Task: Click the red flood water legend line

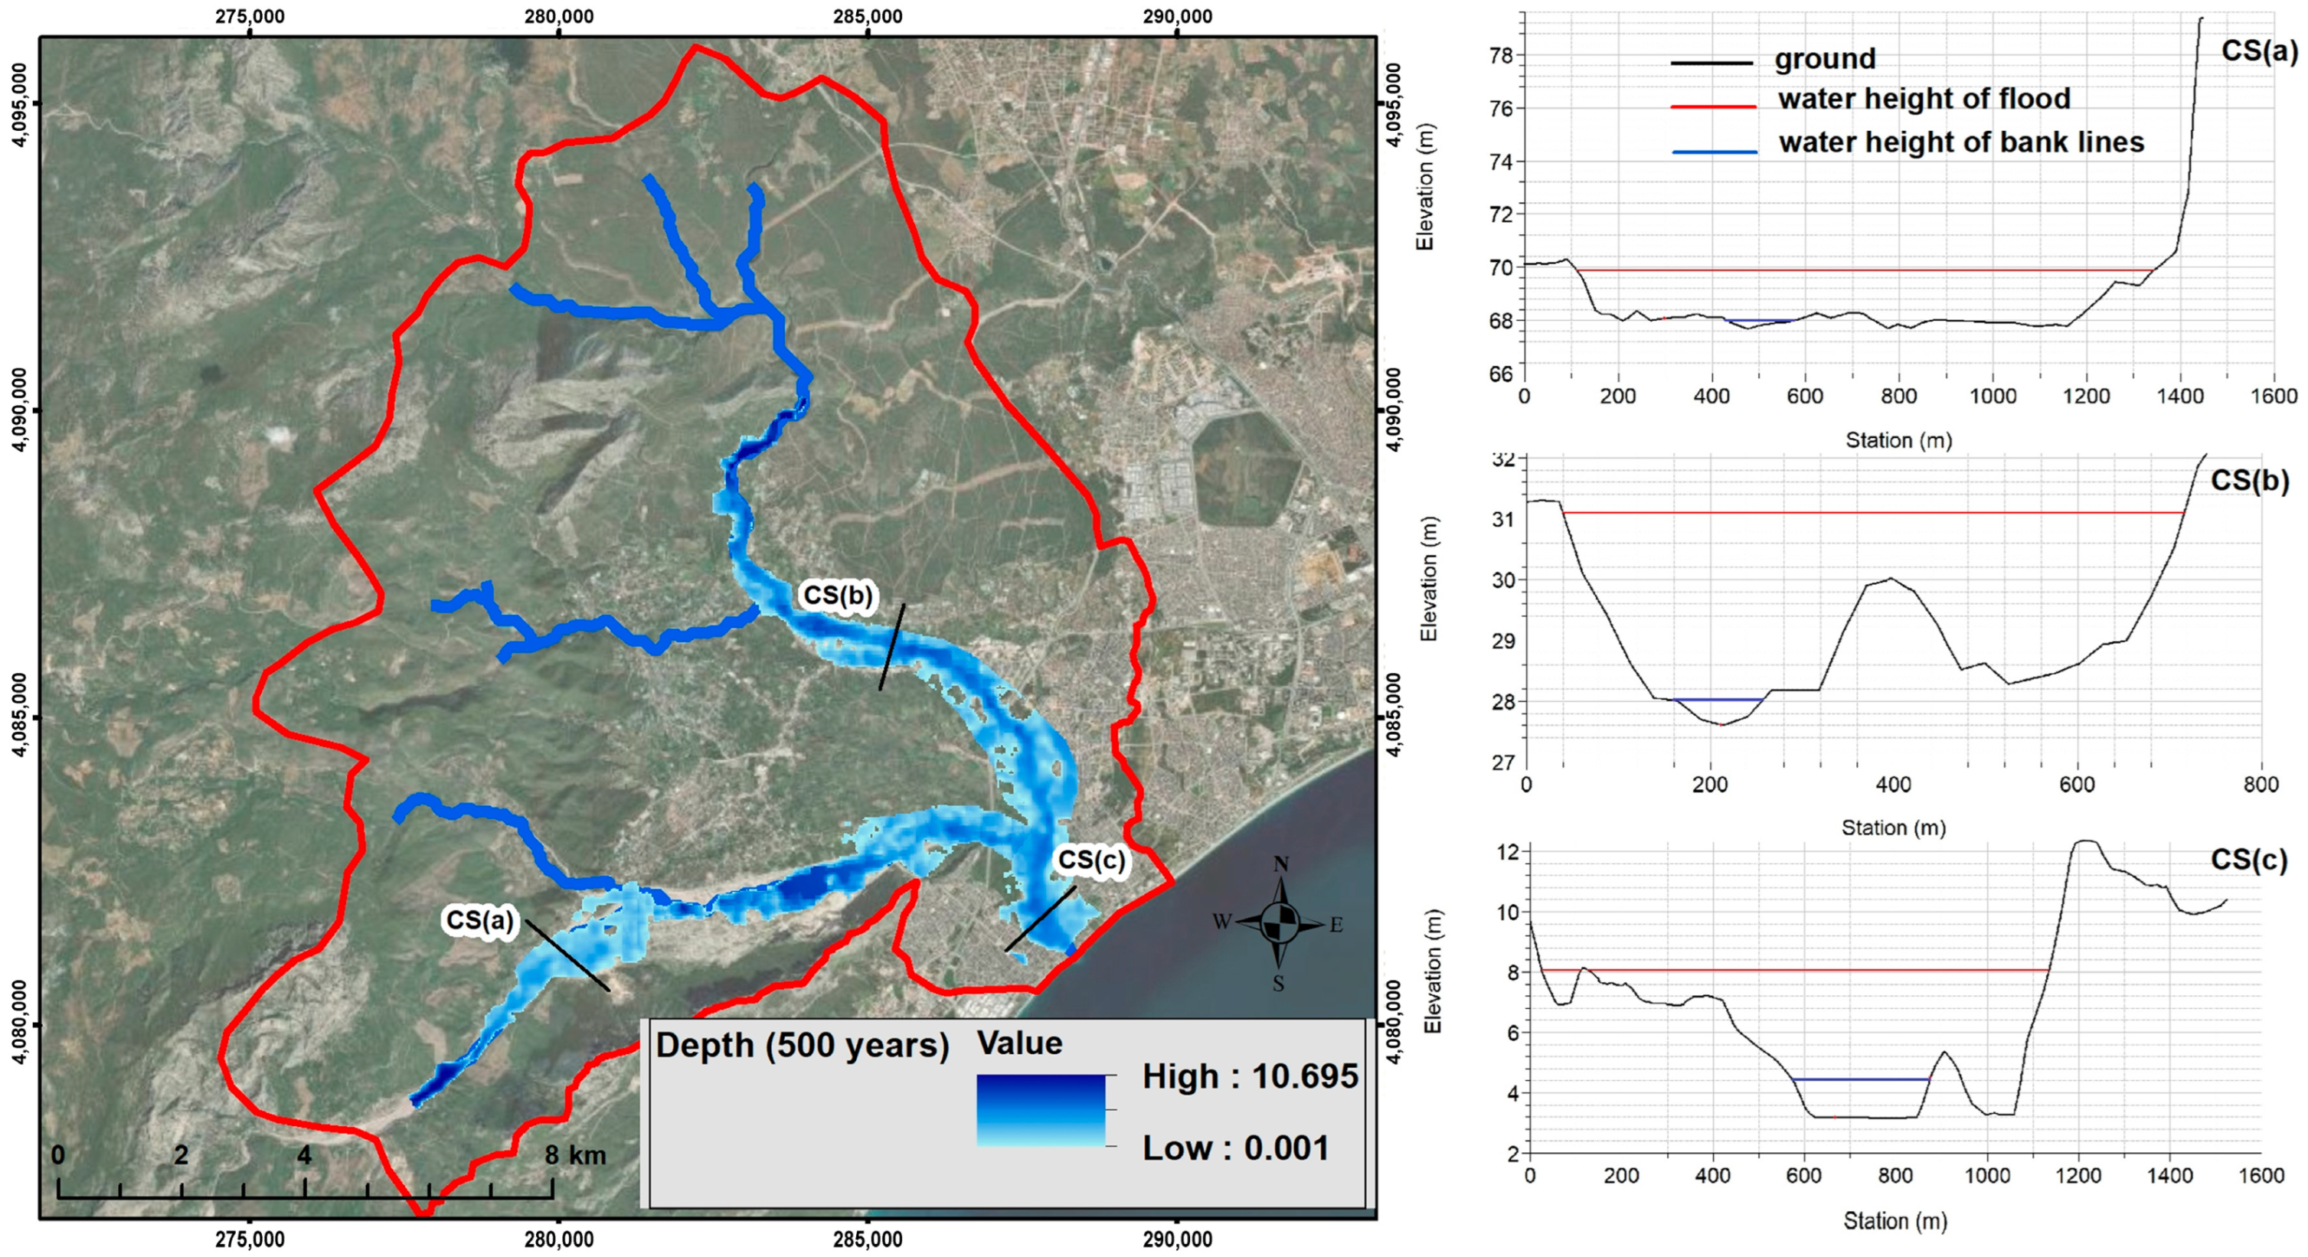Action: (x=1713, y=106)
